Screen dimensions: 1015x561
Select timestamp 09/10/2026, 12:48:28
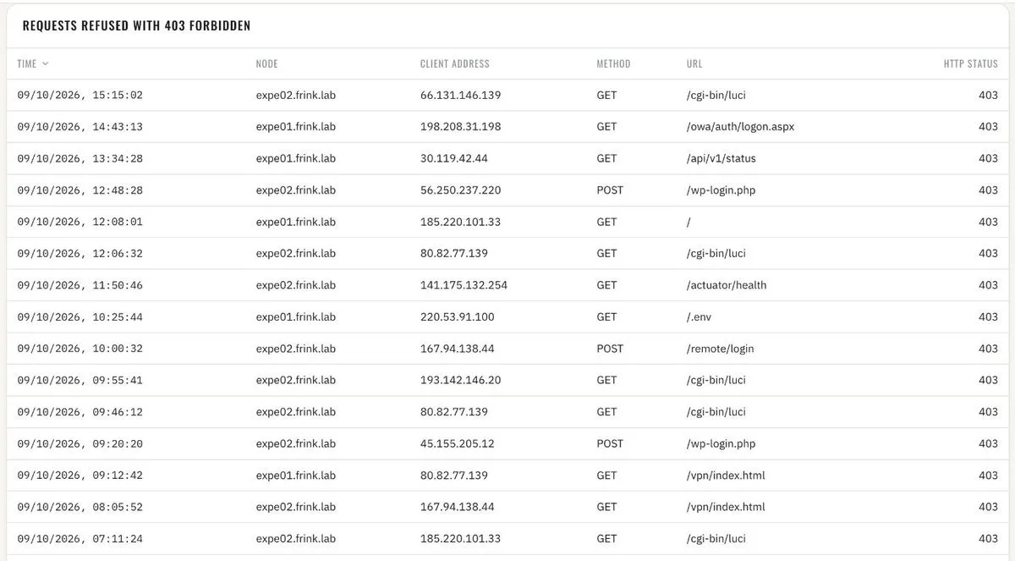tap(80, 190)
